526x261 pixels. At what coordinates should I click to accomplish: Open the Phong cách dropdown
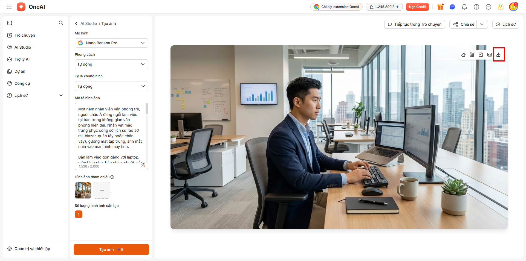[x=111, y=64]
